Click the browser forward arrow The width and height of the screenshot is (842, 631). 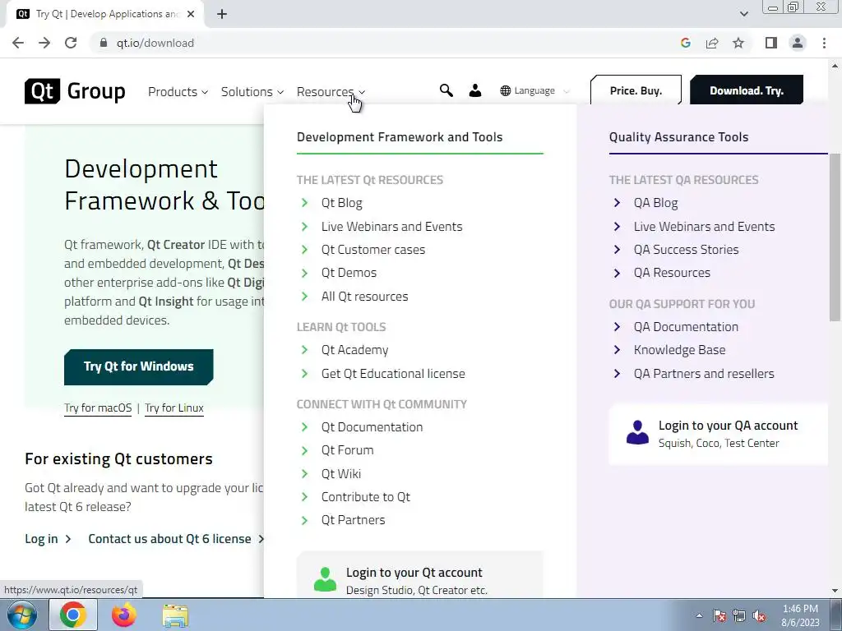point(44,43)
